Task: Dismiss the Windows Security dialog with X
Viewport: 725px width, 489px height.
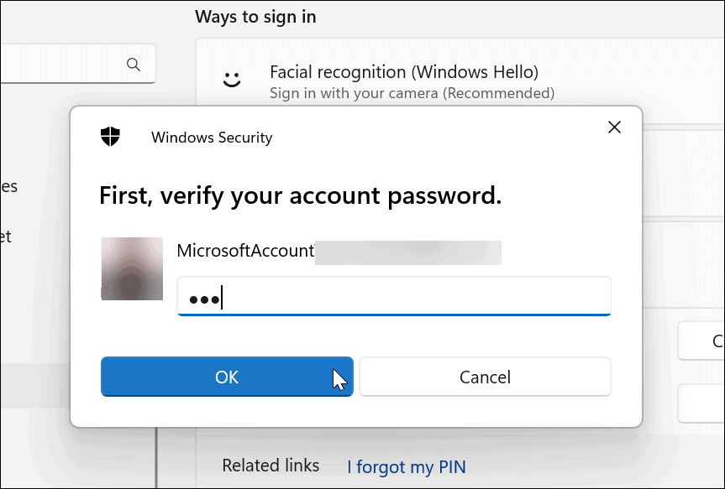Action: click(x=614, y=127)
